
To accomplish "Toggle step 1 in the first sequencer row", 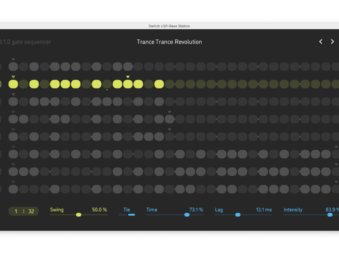I will (13, 66).
